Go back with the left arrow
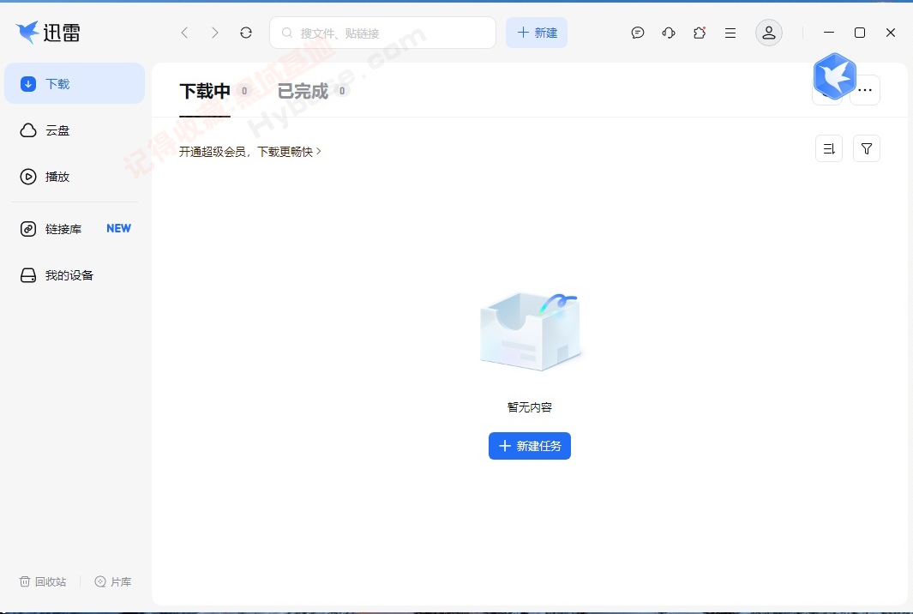Image resolution: width=913 pixels, height=614 pixels. coord(184,33)
